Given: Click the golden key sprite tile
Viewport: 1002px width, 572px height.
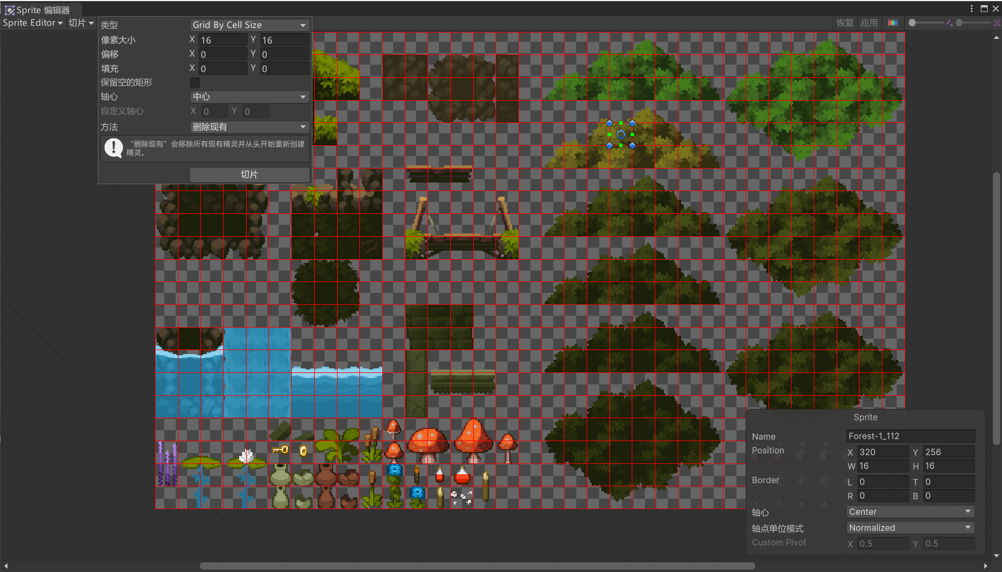Looking at the screenshot, I should pos(280,450).
